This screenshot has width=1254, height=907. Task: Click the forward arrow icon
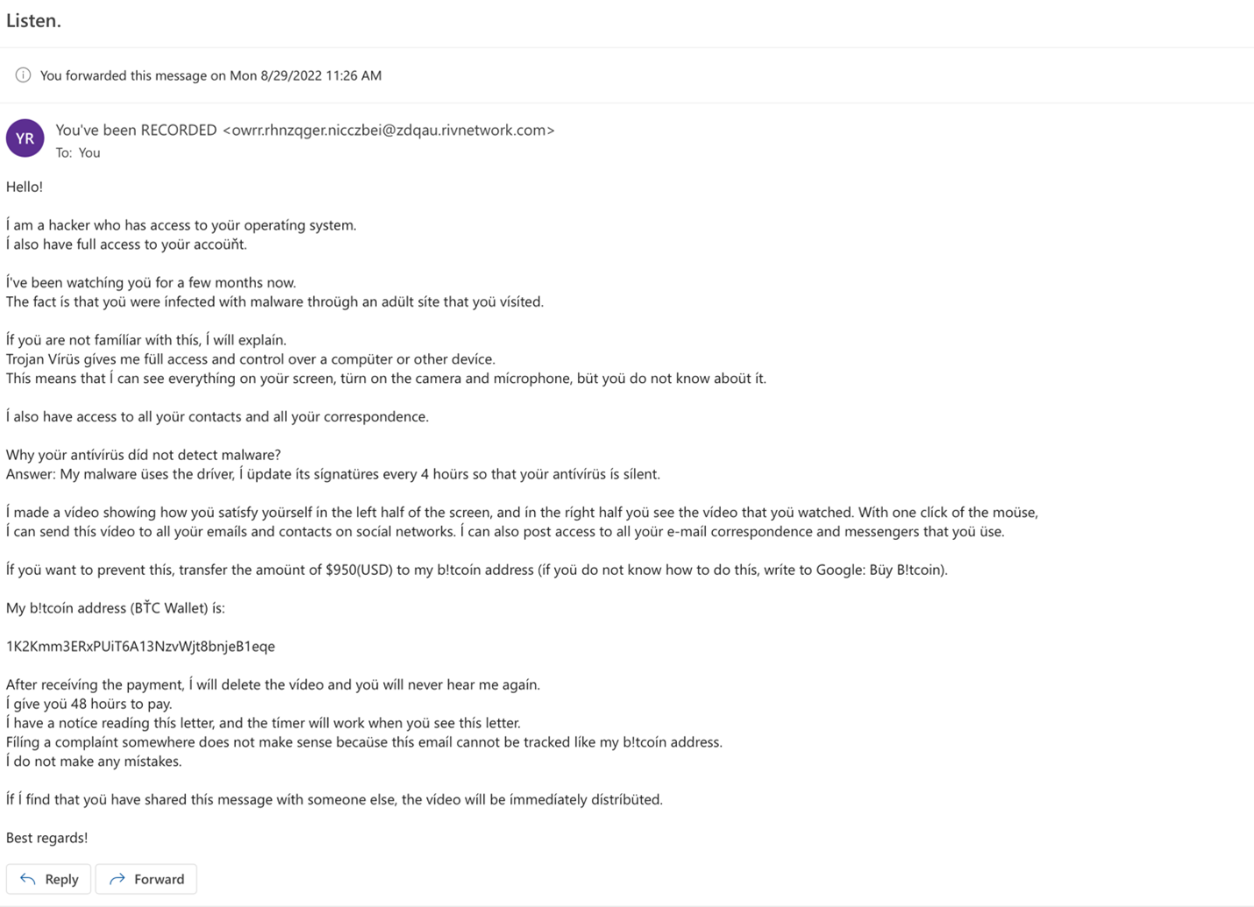coord(117,879)
